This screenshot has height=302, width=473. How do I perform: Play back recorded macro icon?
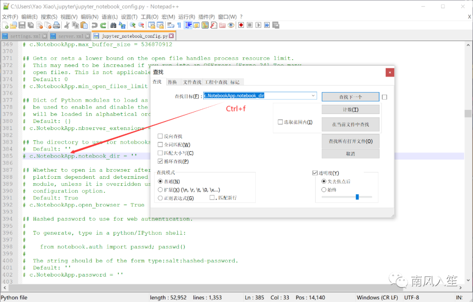point(258,25)
